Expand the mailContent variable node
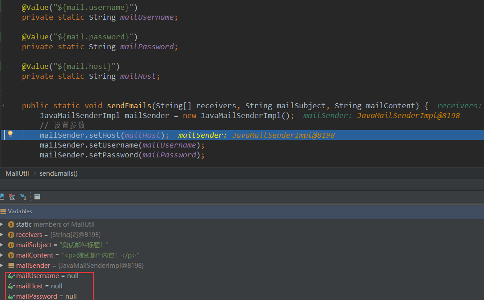 pos(2,255)
